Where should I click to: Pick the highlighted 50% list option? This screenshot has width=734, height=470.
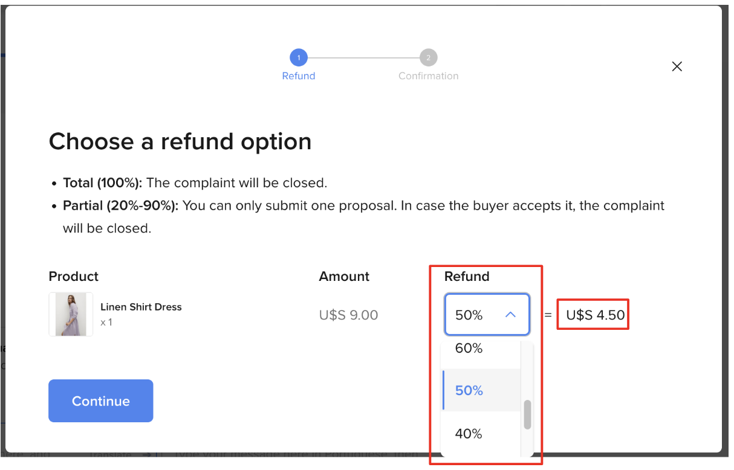pos(481,390)
